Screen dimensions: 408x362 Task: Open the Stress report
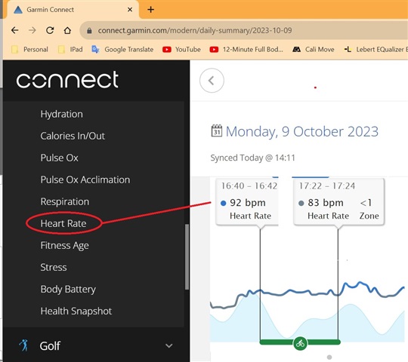54,267
